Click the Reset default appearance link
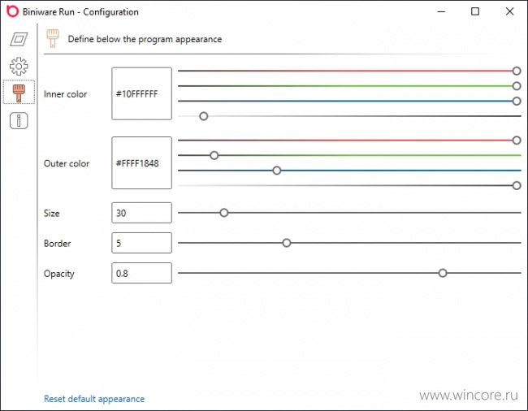Screen dimensions: 528x411 94,399
